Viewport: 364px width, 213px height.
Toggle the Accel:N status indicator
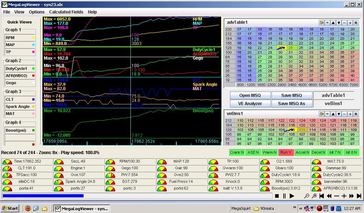point(303,153)
